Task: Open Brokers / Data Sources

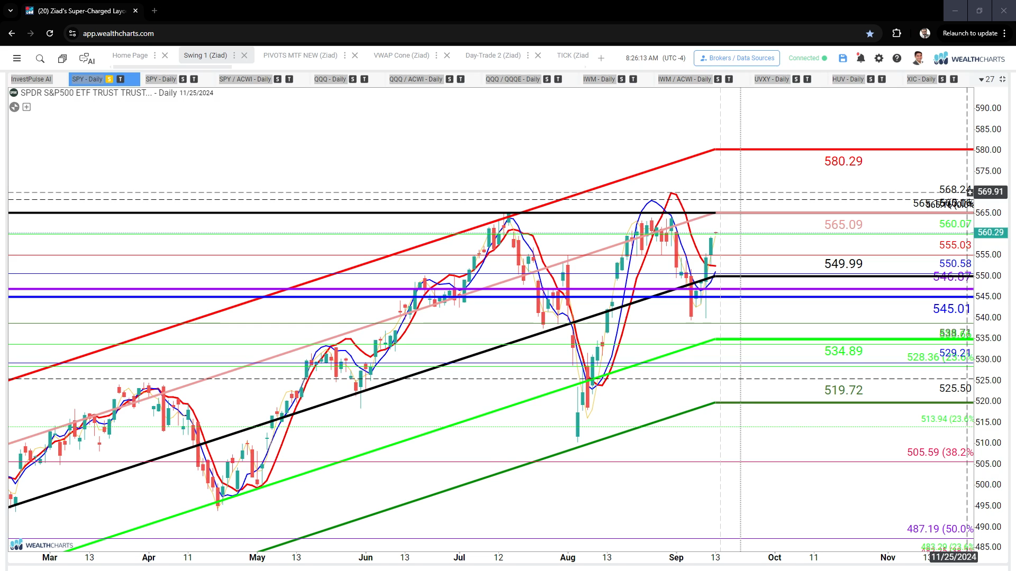Action: (x=737, y=58)
